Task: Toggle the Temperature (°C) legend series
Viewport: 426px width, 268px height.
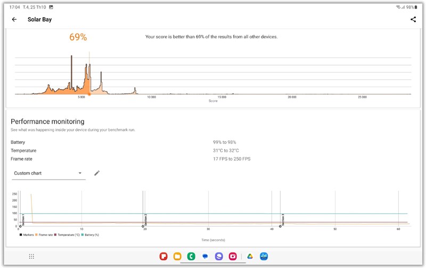Action: click(x=68, y=234)
